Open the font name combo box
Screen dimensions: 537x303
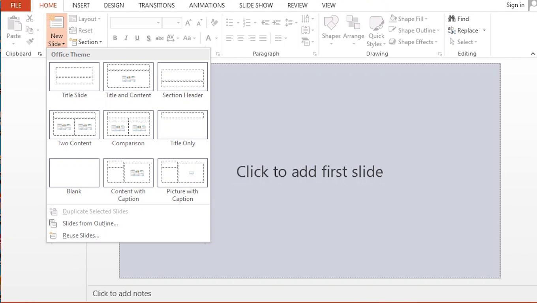[135, 23]
